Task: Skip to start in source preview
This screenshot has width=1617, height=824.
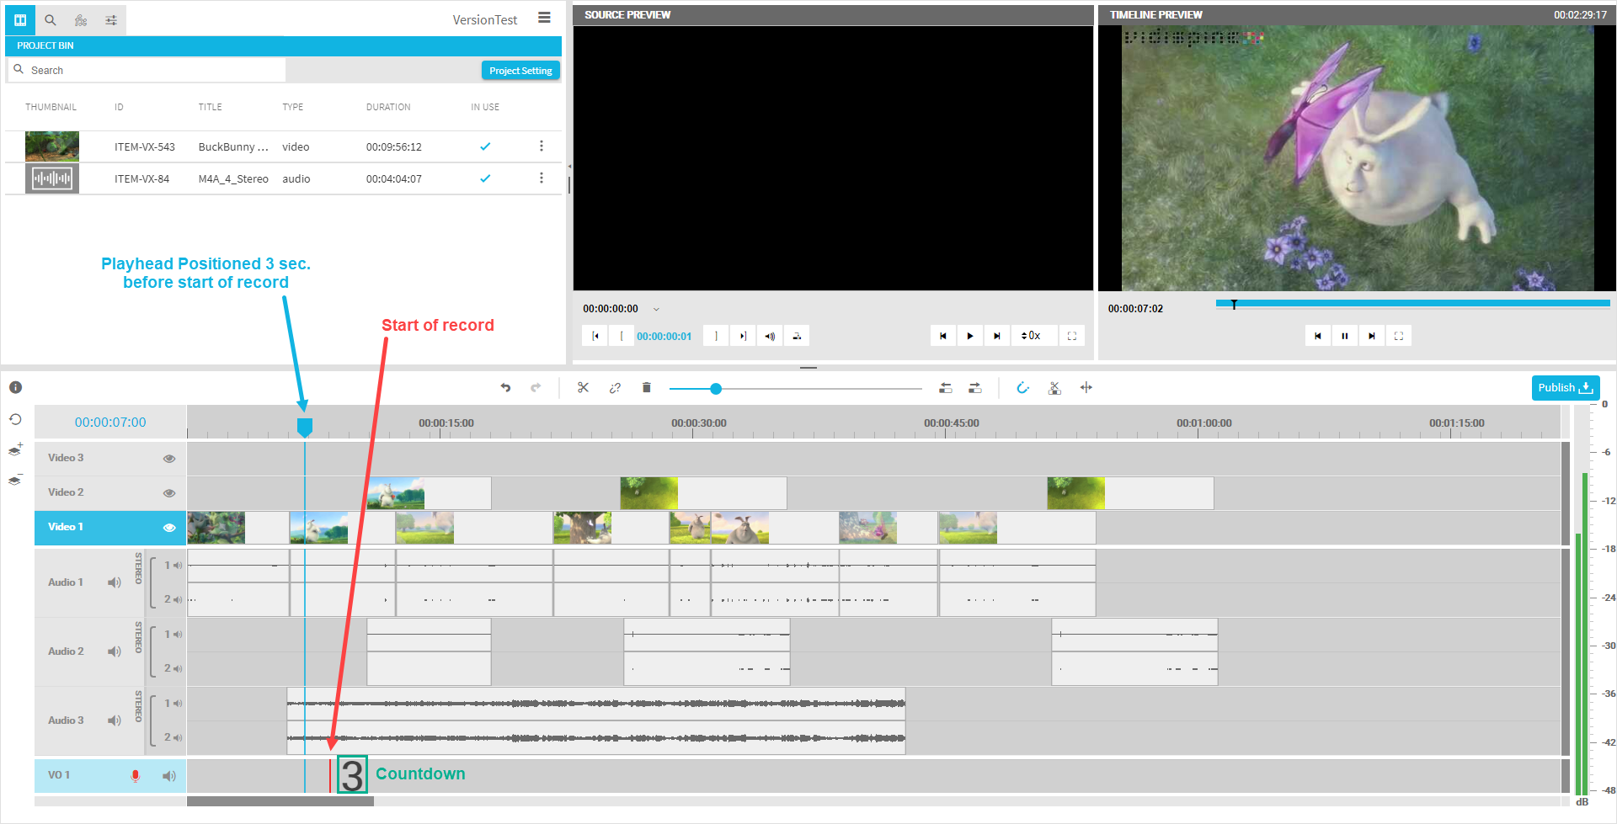Action: [943, 336]
